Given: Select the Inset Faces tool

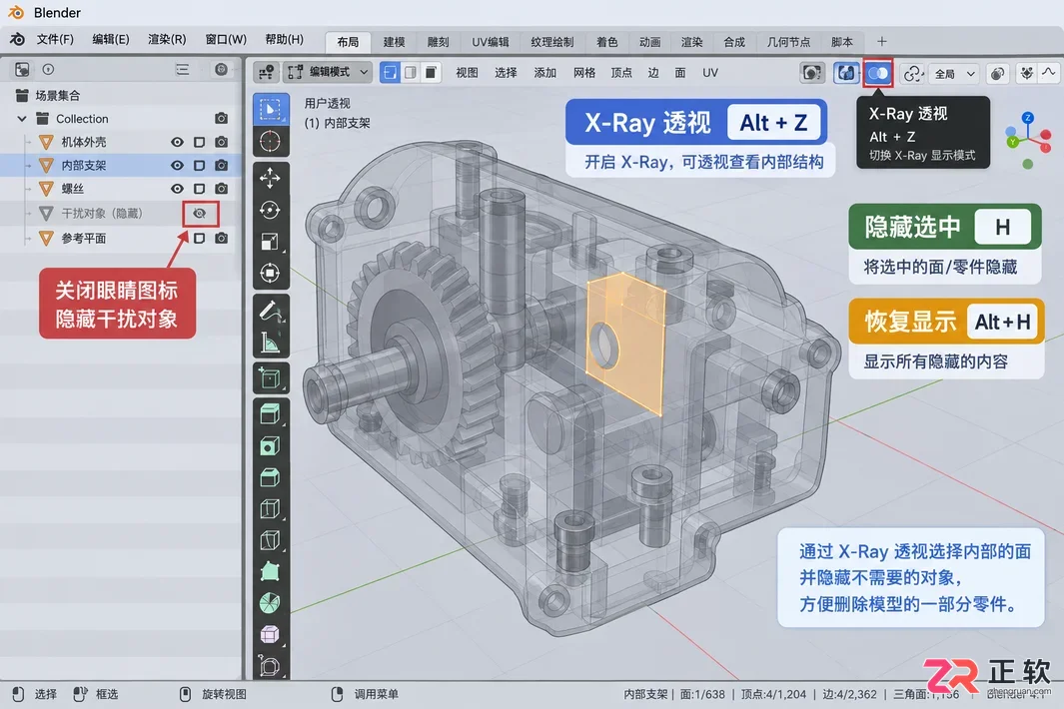Looking at the screenshot, I should pos(270,445).
